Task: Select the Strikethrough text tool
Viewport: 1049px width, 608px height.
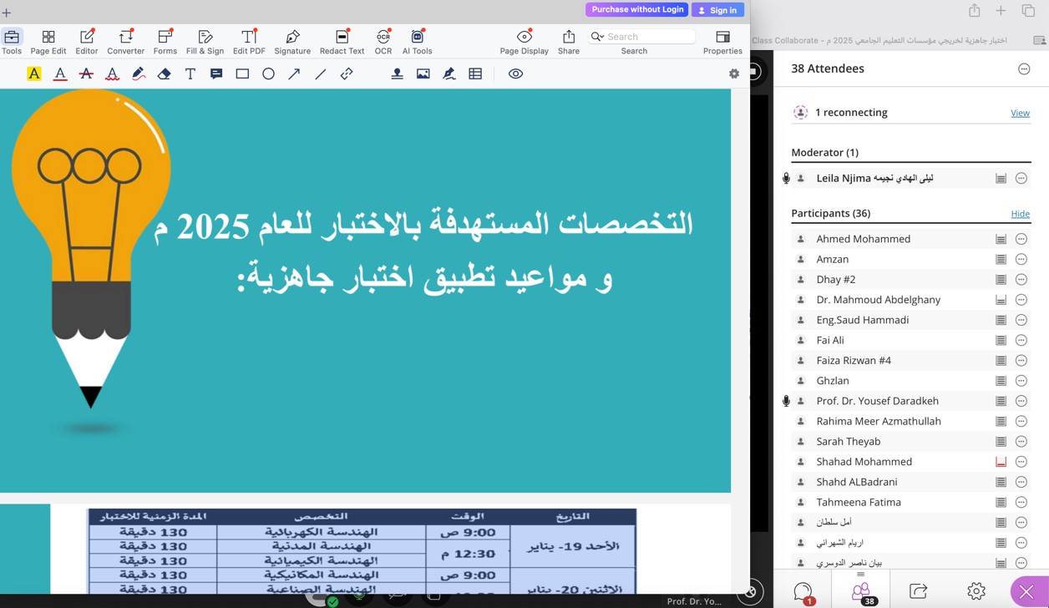Action: click(x=86, y=73)
